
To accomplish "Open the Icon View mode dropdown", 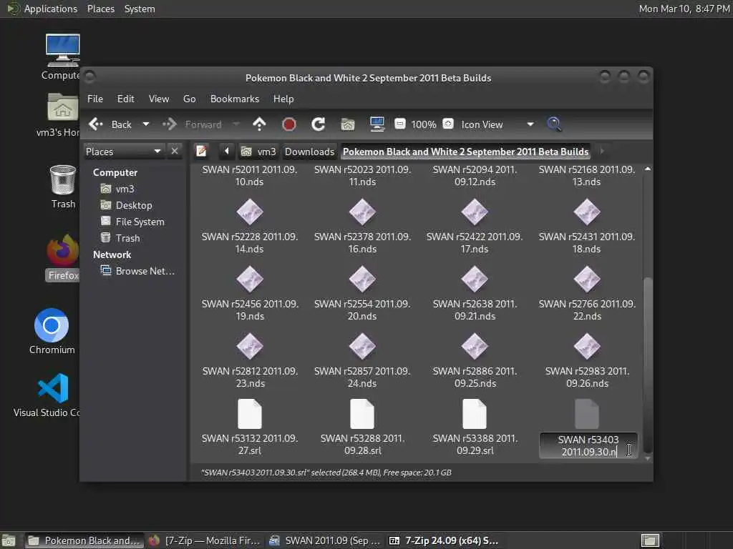I will 497,124.
